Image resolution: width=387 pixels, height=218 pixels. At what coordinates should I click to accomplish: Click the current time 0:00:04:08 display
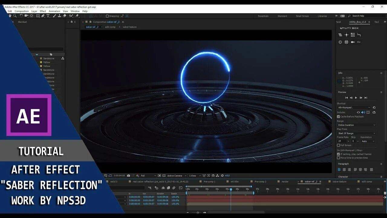[x=119, y=176]
